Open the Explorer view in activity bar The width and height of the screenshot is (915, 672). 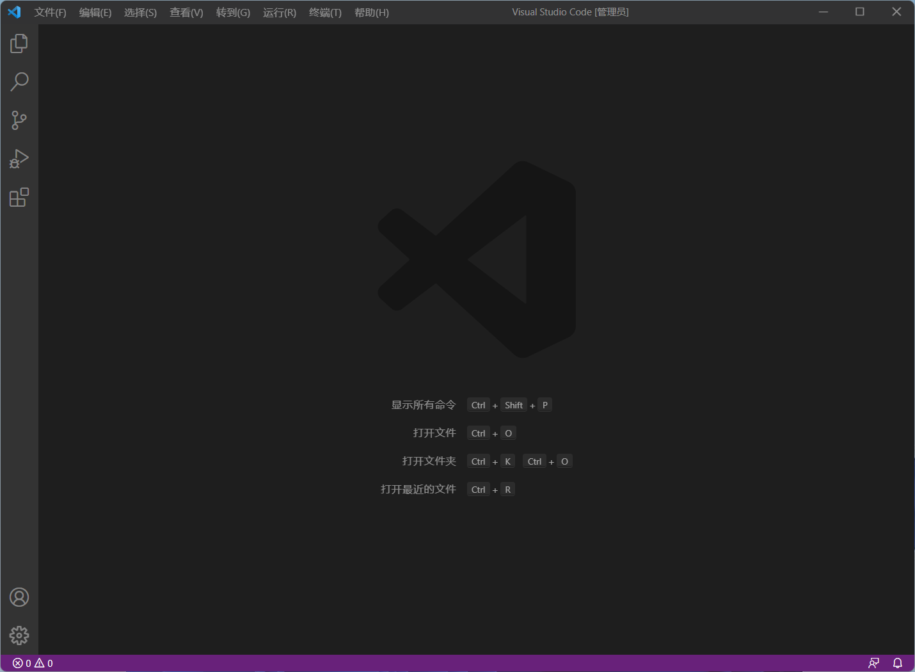pyautogui.click(x=19, y=44)
